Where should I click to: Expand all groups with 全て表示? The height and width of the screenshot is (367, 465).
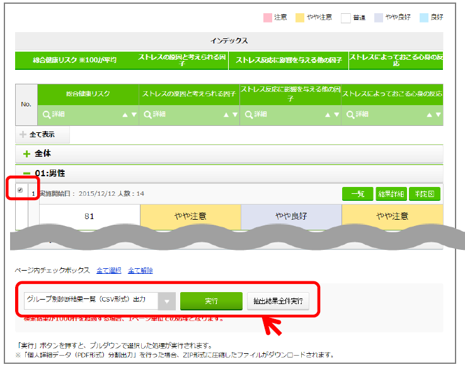[x=42, y=135]
